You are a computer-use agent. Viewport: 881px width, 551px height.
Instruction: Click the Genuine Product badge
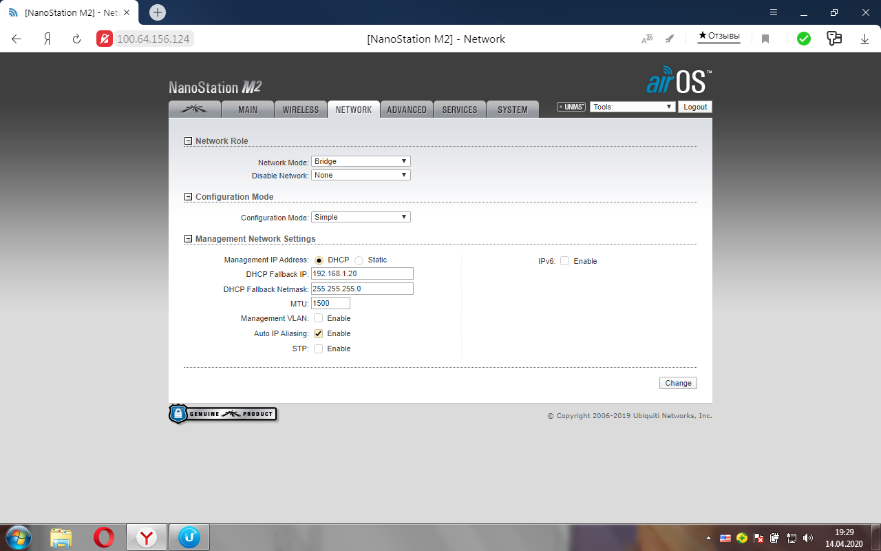pos(222,414)
